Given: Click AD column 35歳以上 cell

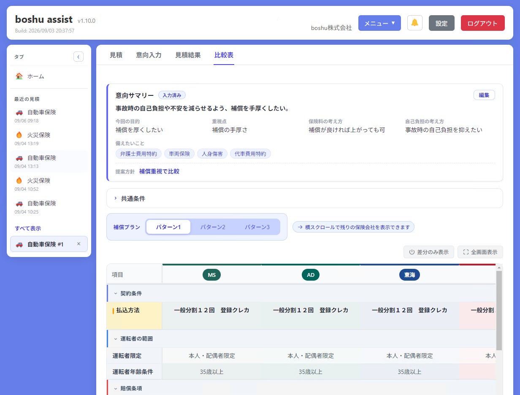Looking at the screenshot, I should point(311,372).
